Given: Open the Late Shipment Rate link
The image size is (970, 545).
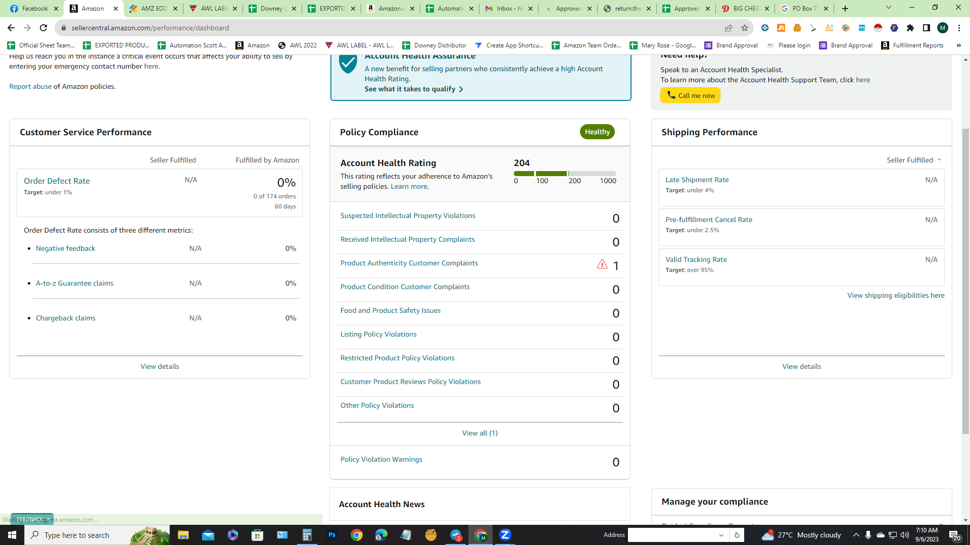Looking at the screenshot, I should click(x=697, y=180).
